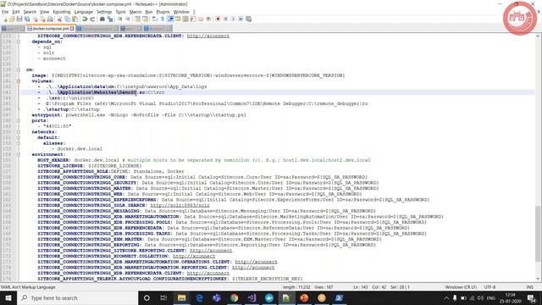
Task: Toggle INS insert mode in the status bar
Action: (x=529, y=287)
